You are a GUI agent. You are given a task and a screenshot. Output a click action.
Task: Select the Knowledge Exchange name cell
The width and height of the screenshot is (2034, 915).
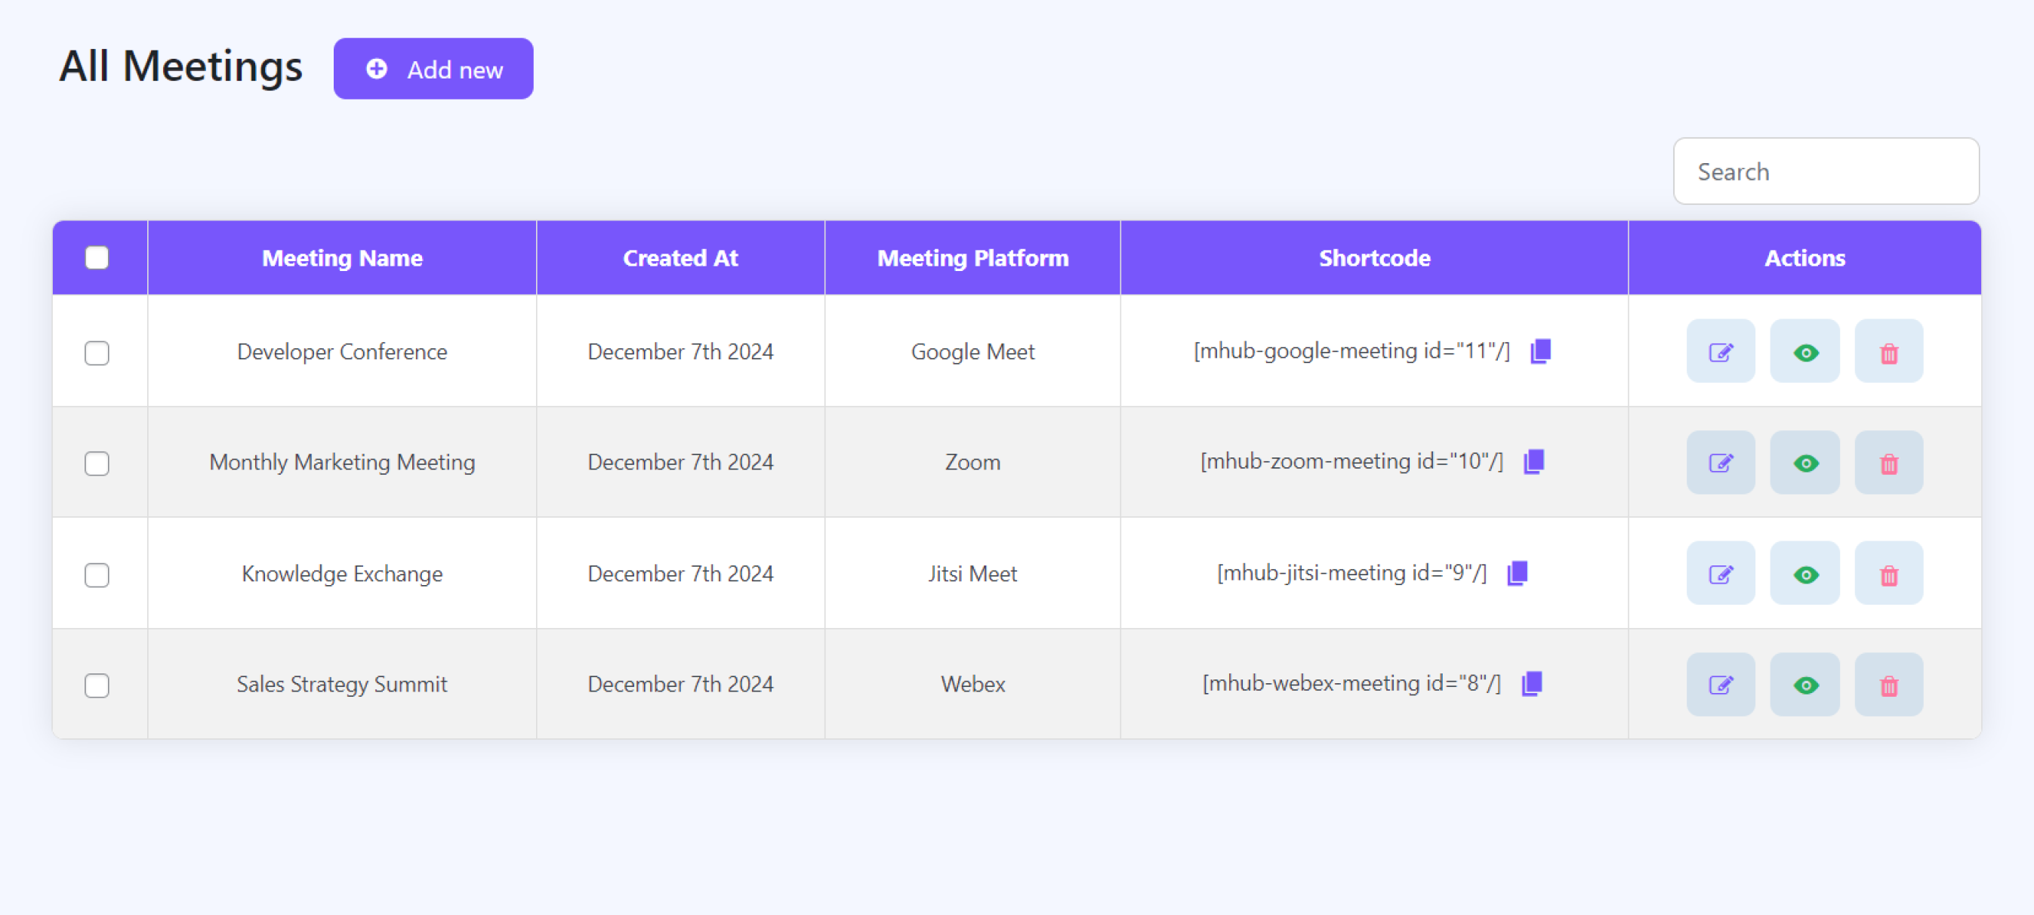342,573
